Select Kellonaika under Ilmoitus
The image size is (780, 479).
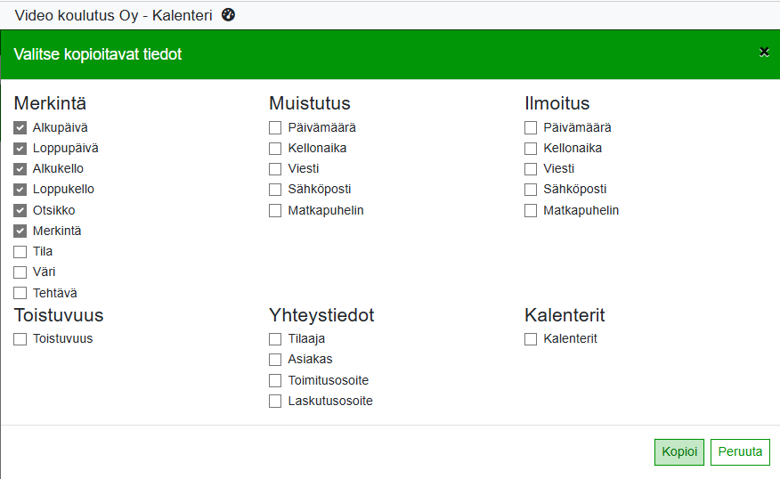[531, 149]
